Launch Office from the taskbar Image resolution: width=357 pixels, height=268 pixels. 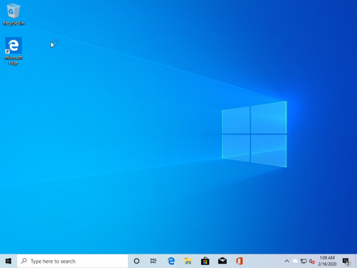pyautogui.click(x=240, y=261)
